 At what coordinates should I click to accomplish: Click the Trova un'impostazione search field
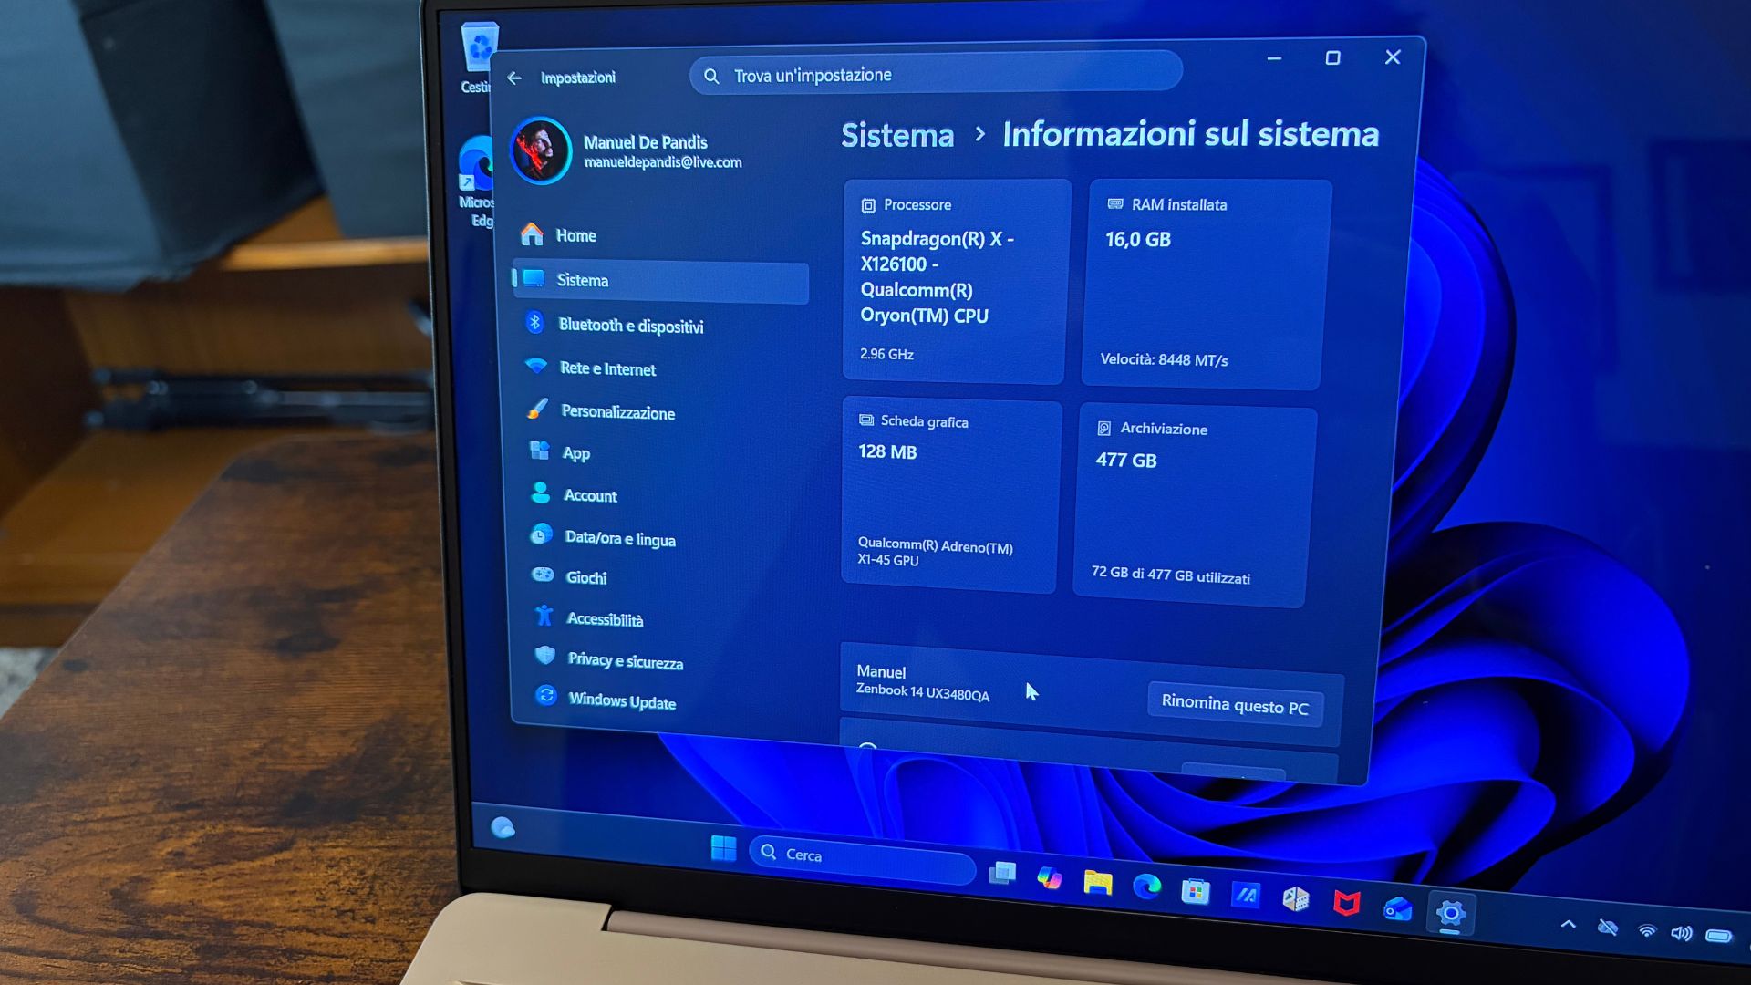(x=936, y=73)
